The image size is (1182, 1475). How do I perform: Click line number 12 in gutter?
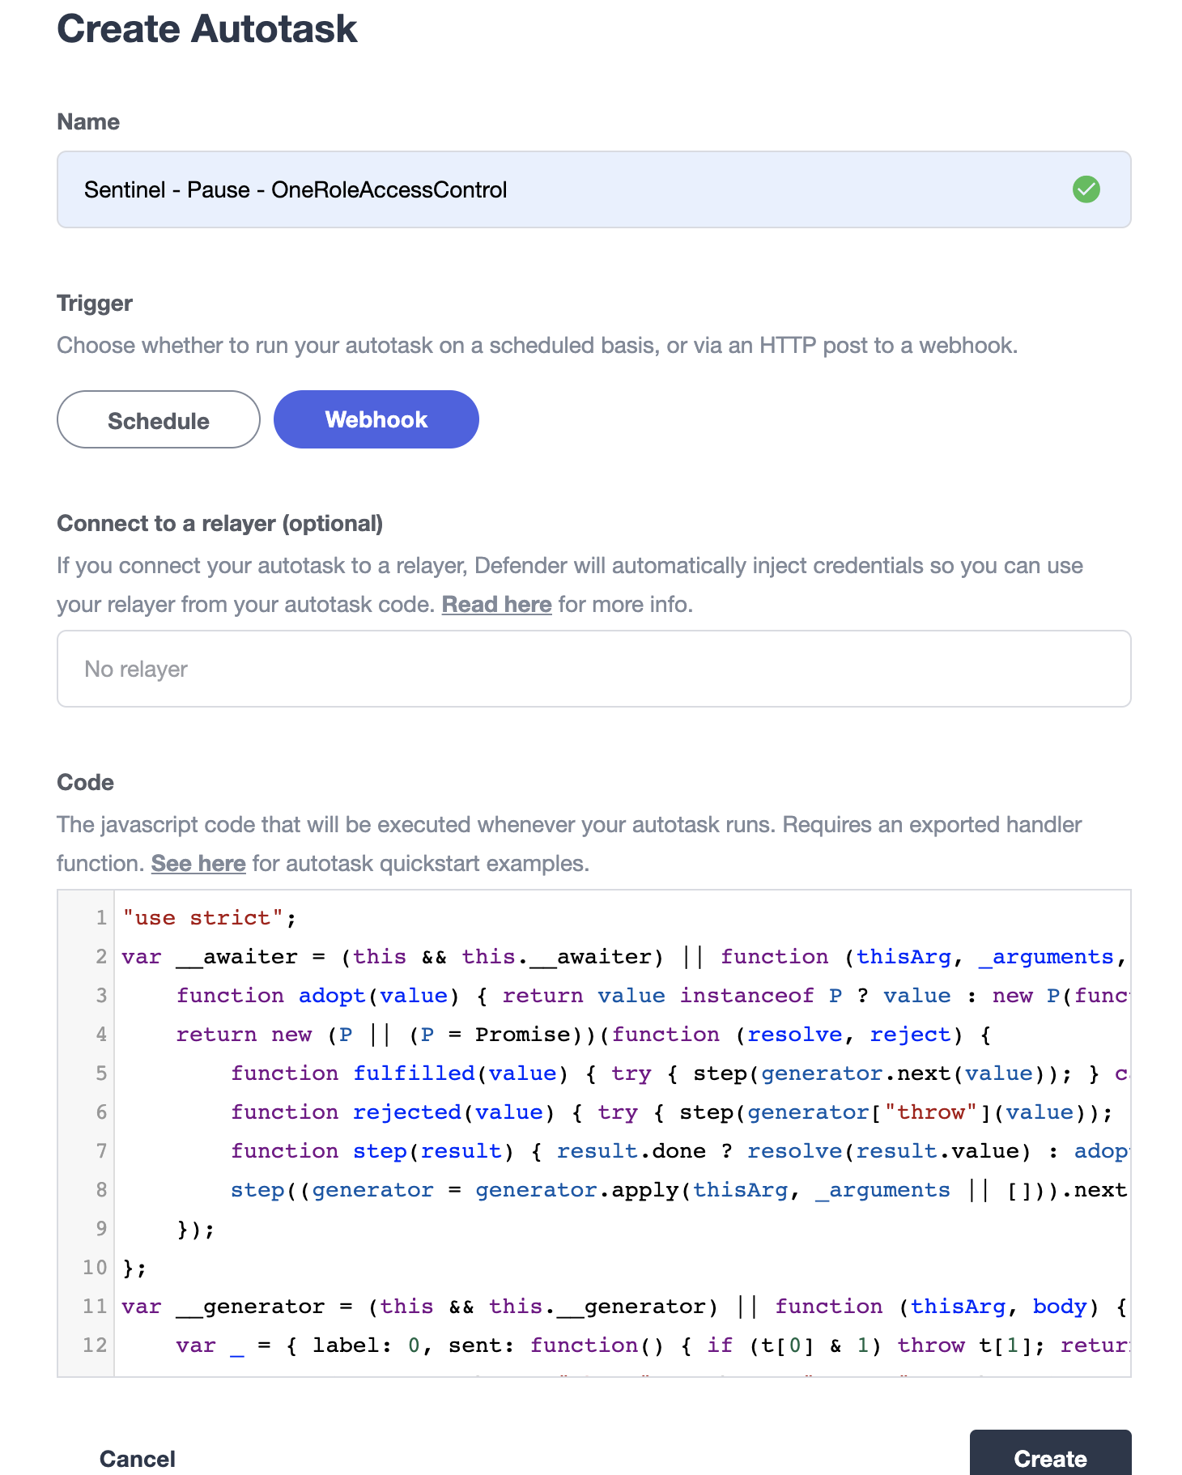95,1345
